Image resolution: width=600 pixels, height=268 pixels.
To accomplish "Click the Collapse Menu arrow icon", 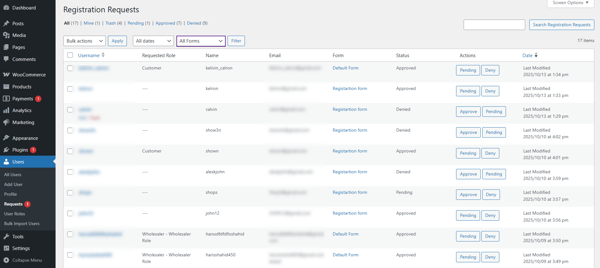I will pyautogui.click(x=6, y=260).
